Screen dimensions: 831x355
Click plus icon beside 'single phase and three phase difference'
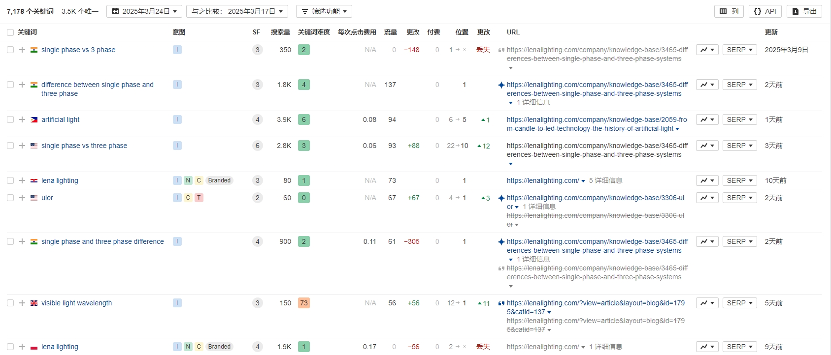pos(22,241)
